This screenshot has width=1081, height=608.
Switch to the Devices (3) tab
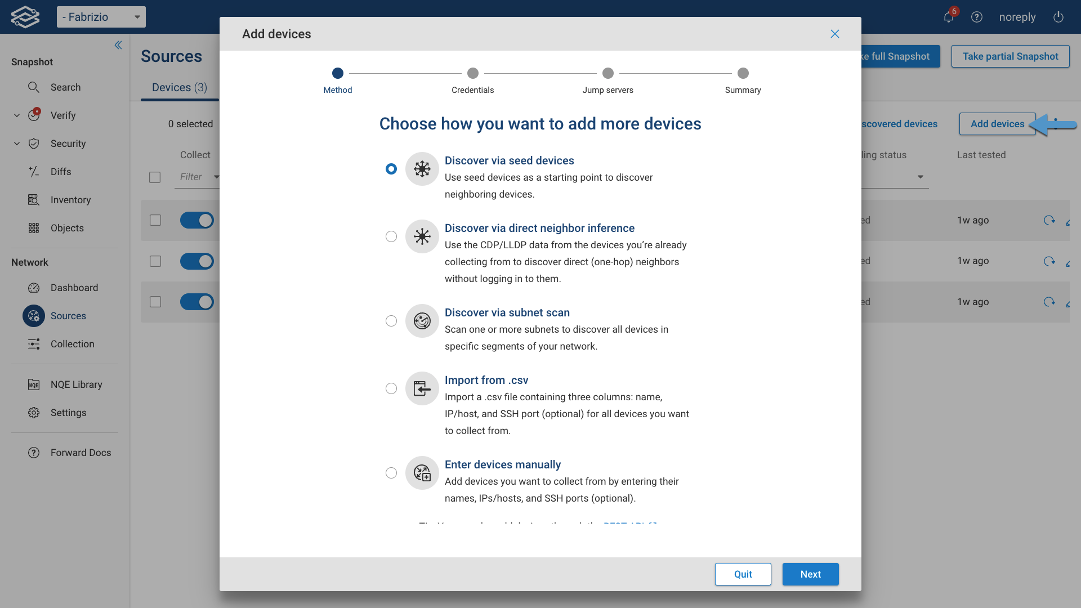(179, 87)
